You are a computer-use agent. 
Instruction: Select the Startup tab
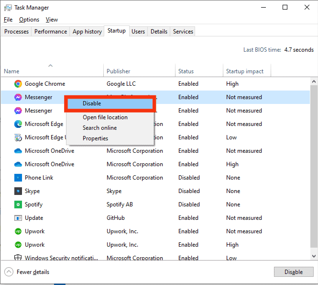[x=117, y=31]
